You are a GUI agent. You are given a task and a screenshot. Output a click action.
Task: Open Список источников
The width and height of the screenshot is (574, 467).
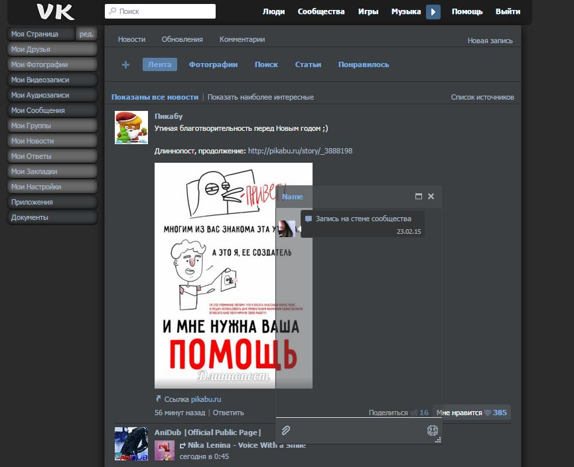tap(482, 97)
